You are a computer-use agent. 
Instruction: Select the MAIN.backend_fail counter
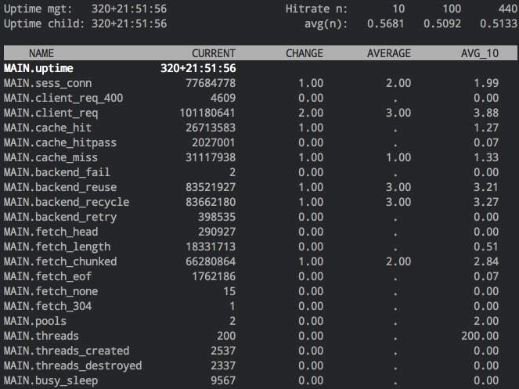pyautogui.click(x=56, y=172)
